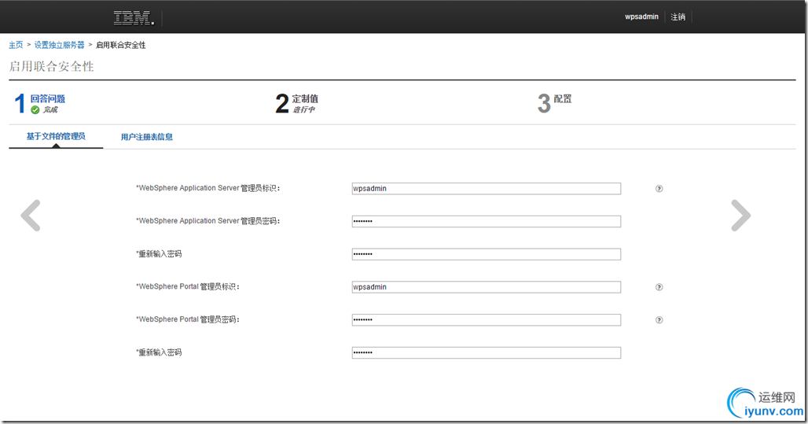The width and height of the screenshot is (808, 424).
Task: Open 设置独立服务器 breadcrumb link
Action: tap(59, 45)
